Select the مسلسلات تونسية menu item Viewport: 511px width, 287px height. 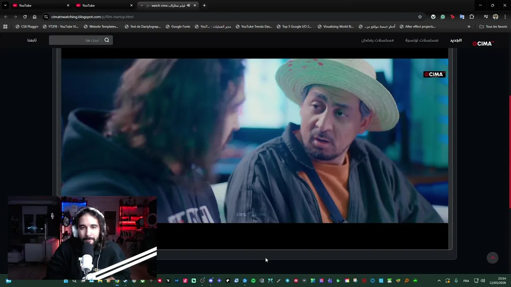(422, 40)
